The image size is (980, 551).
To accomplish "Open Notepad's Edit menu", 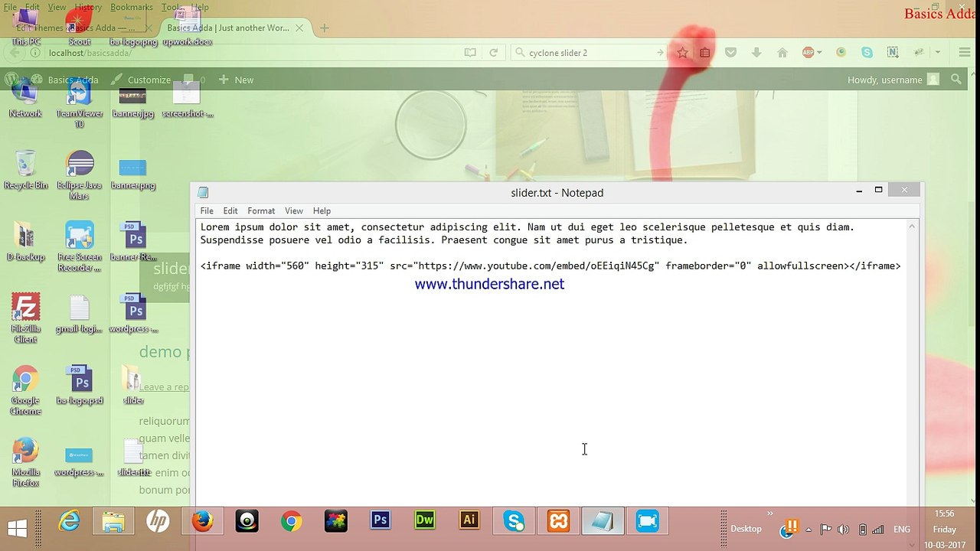I will 230,210.
